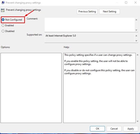Select the Enabled radio option
This screenshot has width=140, height=134.
coord(3,25)
